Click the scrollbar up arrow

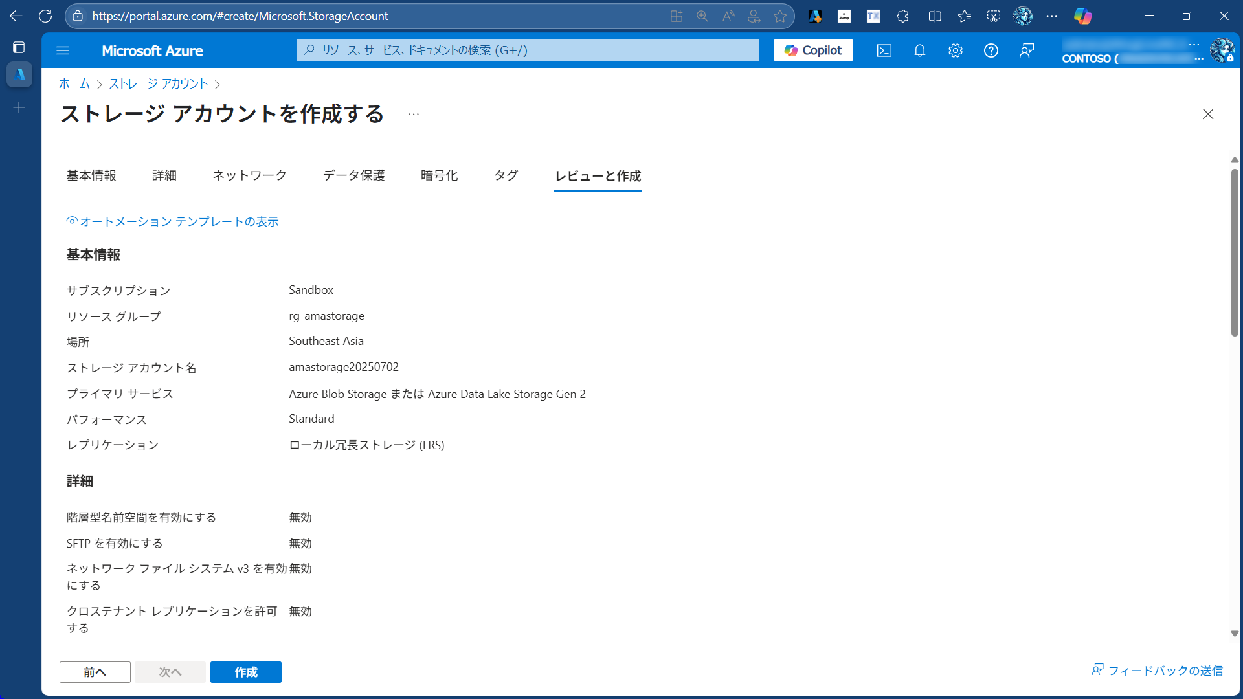(1235, 160)
